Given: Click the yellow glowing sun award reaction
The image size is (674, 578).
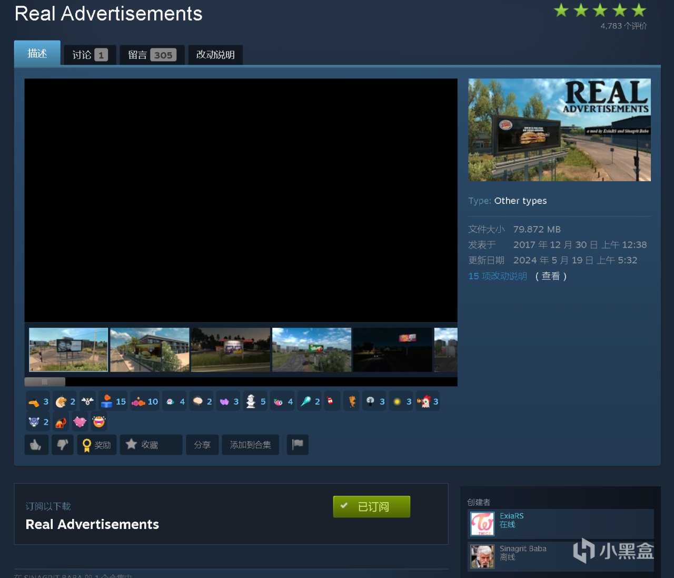Looking at the screenshot, I should click(402, 401).
